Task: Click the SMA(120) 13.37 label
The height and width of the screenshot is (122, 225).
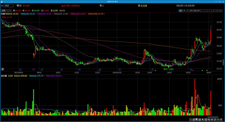Action: coord(78,14)
